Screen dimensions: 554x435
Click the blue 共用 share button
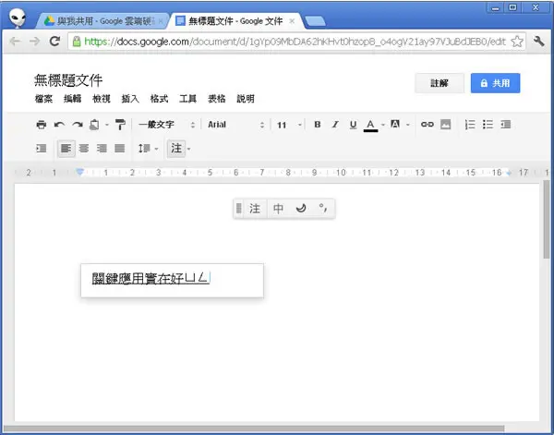click(x=495, y=83)
